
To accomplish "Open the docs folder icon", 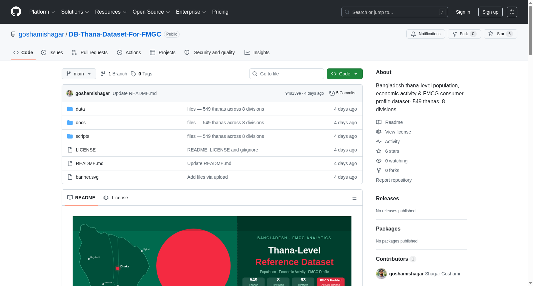I will tap(70, 123).
